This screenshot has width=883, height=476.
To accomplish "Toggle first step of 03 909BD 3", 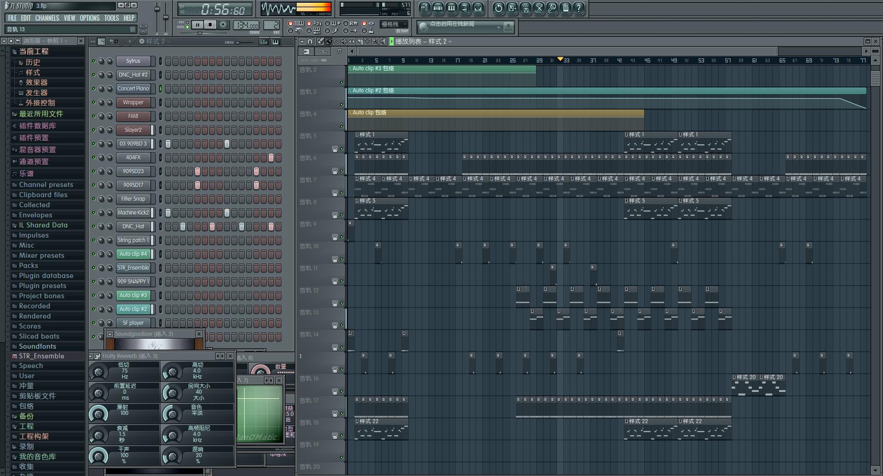I will pos(168,144).
